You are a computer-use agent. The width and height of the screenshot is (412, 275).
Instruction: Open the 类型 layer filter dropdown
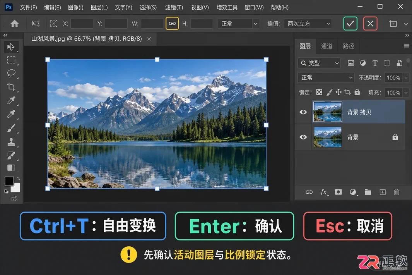click(319, 63)
